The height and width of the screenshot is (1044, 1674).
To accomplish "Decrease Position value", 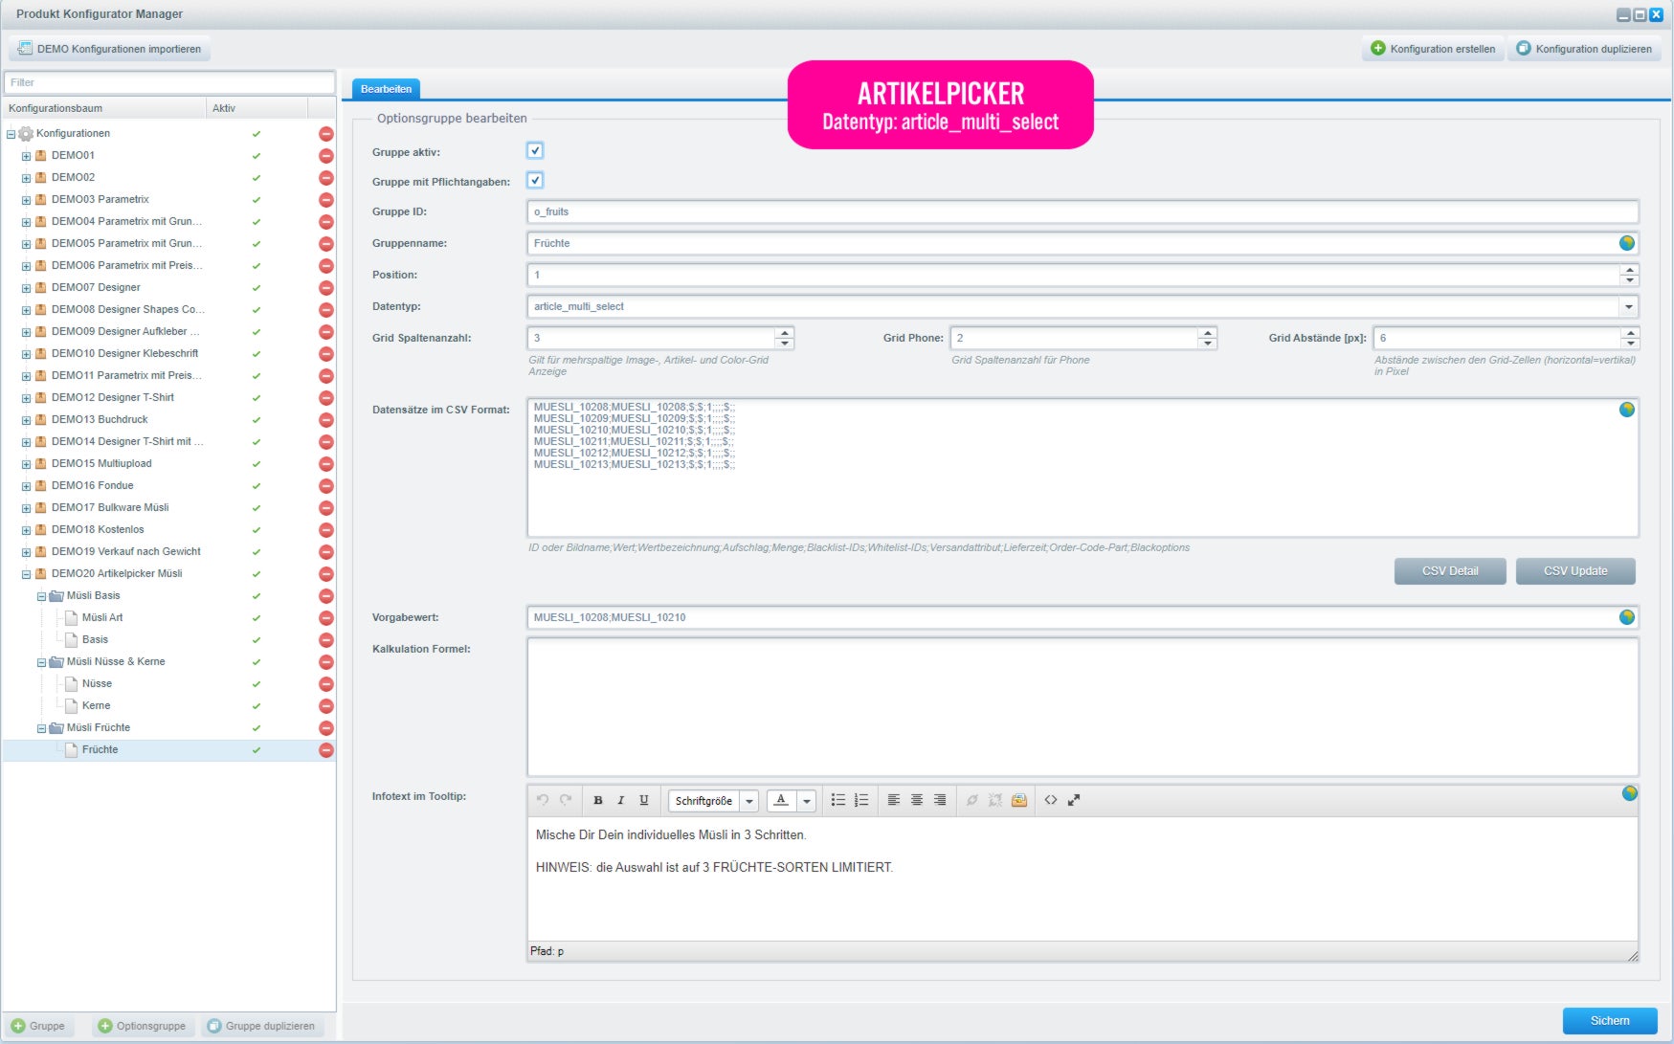I will tap(1629, 280).
